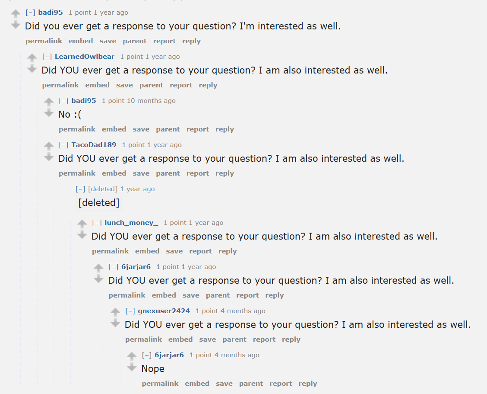Screen dimensions: 487x394
Task: Collapse gnexuser2424's comment thread
Action: click(x=130, y=311)
